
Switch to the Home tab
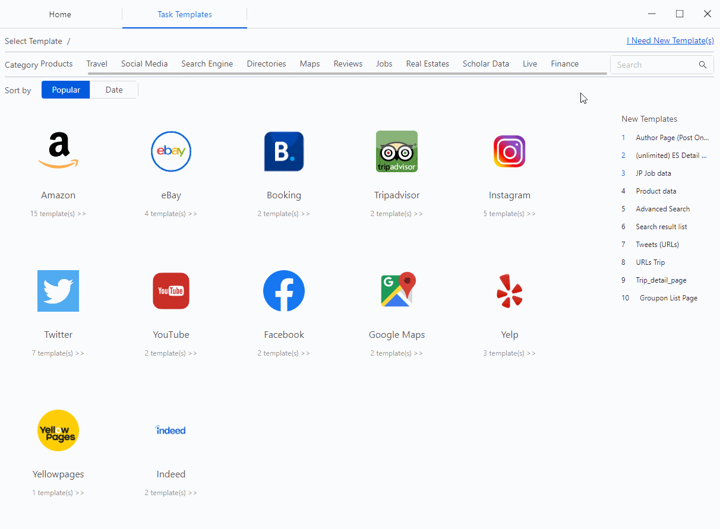[60, 14]
